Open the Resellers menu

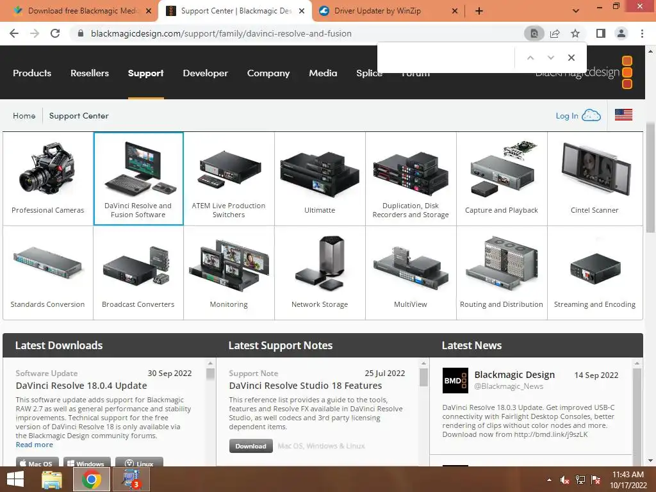click(90, 73)
